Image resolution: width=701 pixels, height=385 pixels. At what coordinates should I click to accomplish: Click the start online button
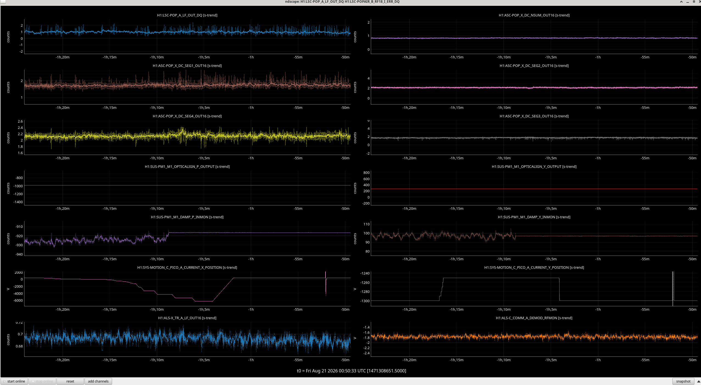click(x=14, y=381)
